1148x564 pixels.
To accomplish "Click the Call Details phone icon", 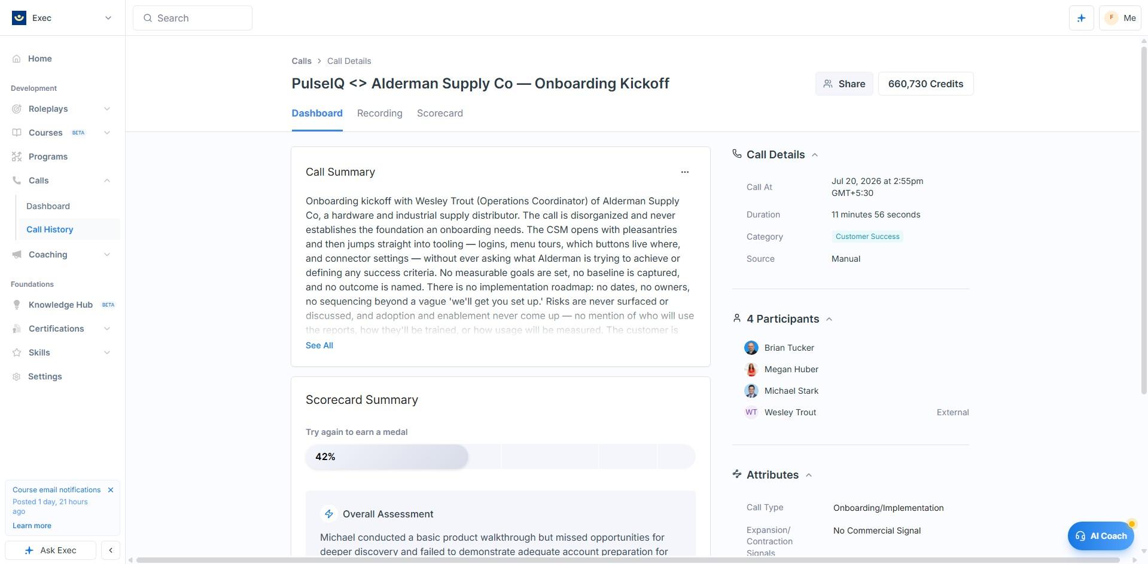I will [737, 154].
